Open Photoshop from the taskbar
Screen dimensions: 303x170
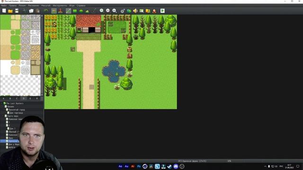pos(139,166)
